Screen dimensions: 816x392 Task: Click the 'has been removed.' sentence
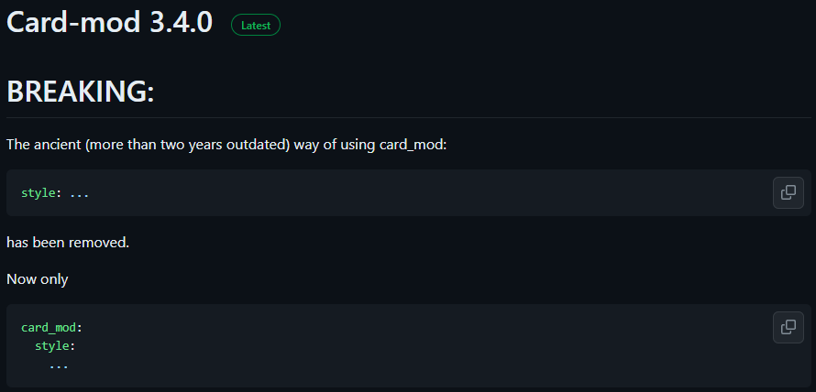(68, 243)
